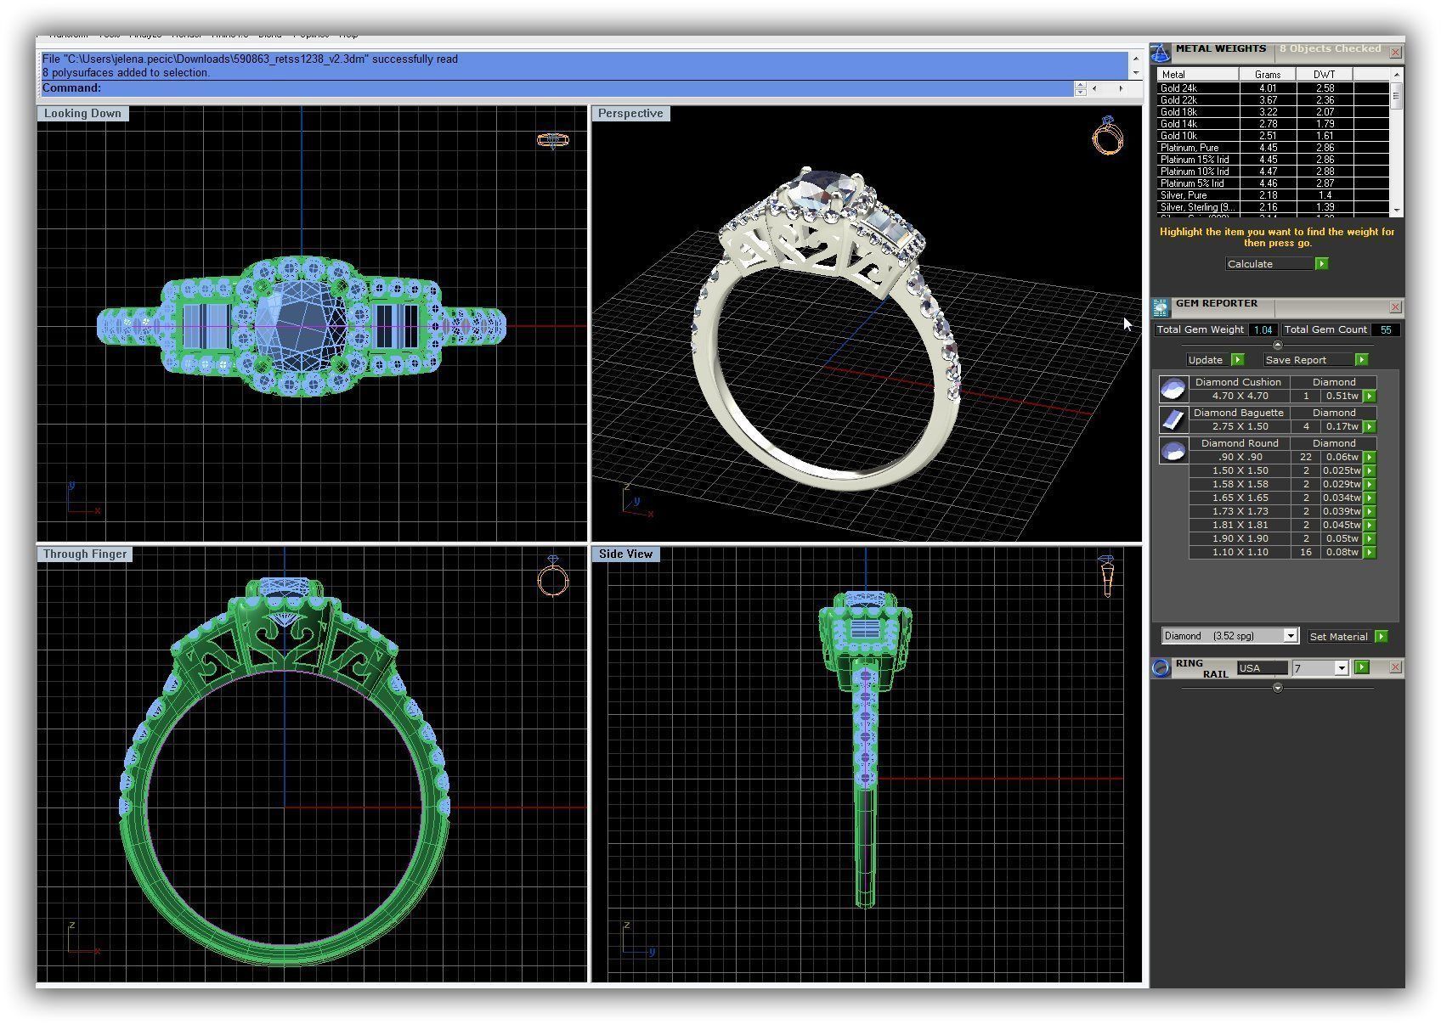The width and height of the screenshot is (1441, 1024).
Task: Close the Metal Weights panel
Action: (x=1395, y=53)
